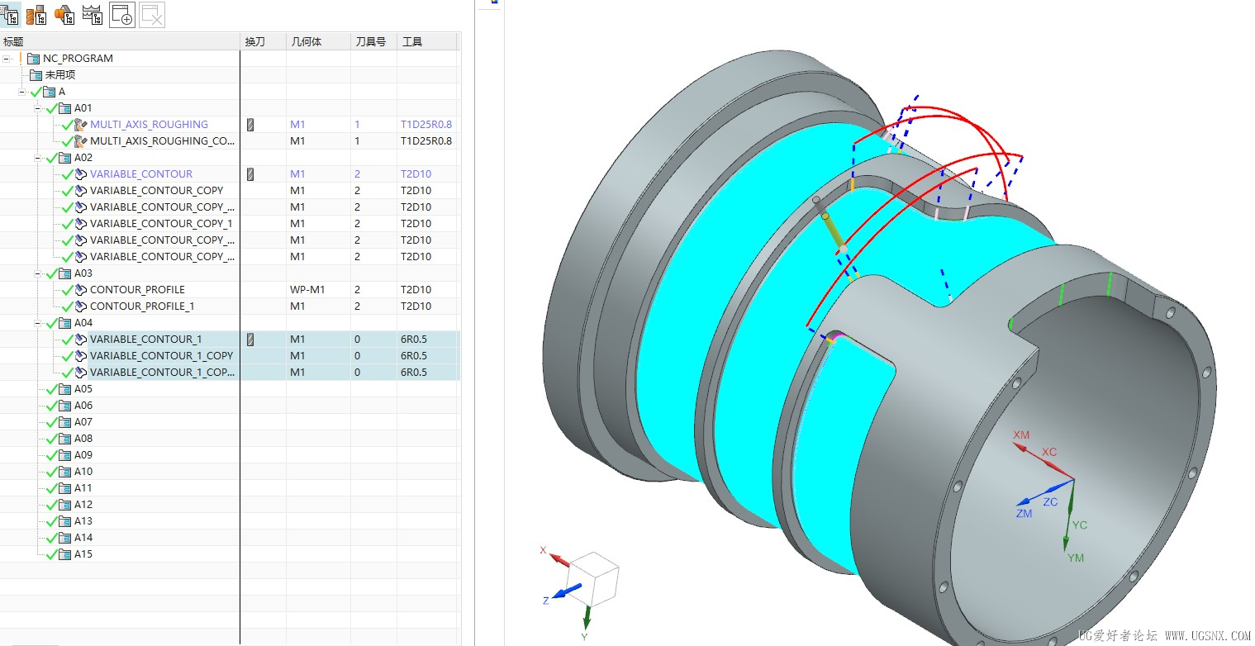Select the CONTOUR_PROFILE operation
The height and width of the screenshot is (646, 1255).
pos(137,290)
